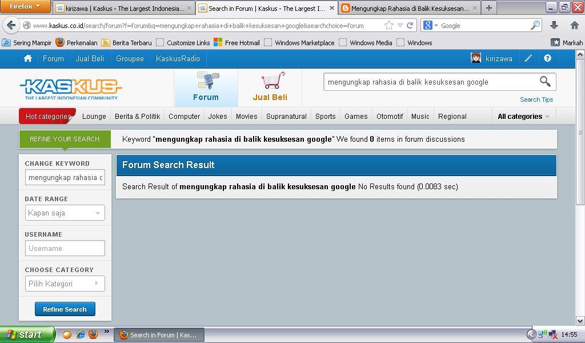Click the pencil edit icon in navbar
Image resolution: width=585 pixels, height=343 pixels.
click(x=528, y=58)
